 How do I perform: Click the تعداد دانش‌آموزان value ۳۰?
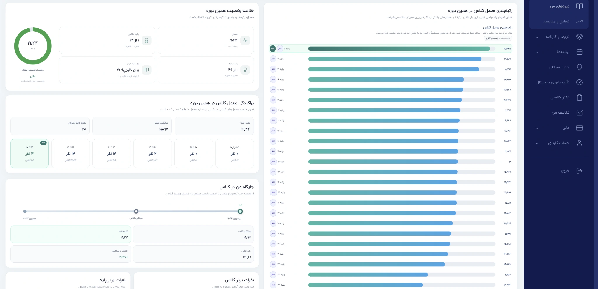coord(84,129)
